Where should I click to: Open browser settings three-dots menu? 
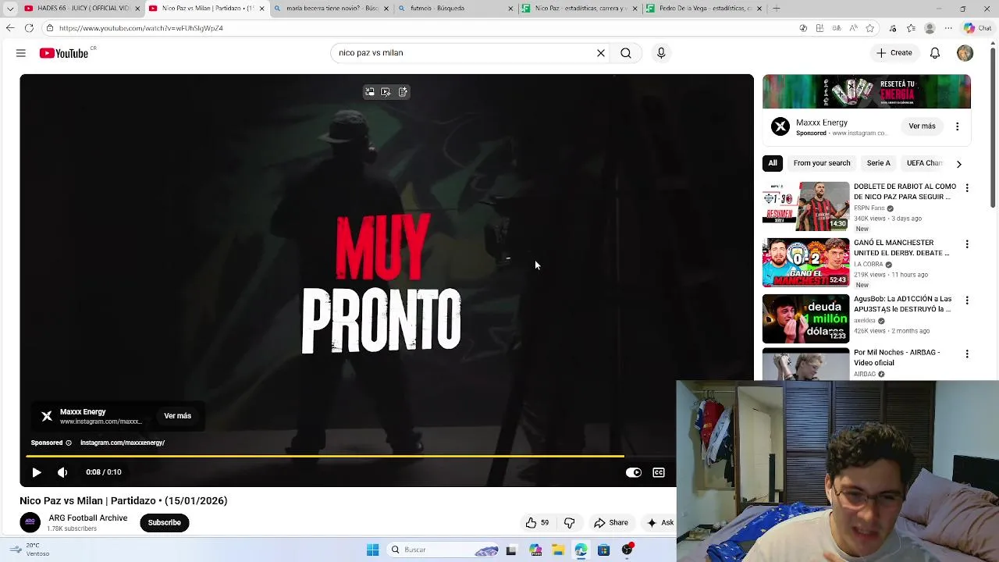948,28
